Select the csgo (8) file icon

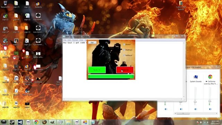tap(16, 17)
